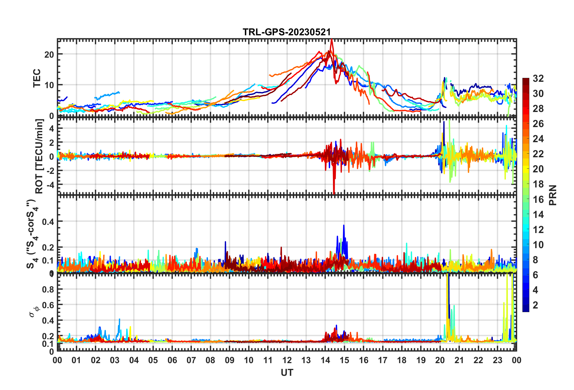The image size is (574, 390).
Task: Click the 13 hour tick on UT axis
Action: tap(306, 360)
